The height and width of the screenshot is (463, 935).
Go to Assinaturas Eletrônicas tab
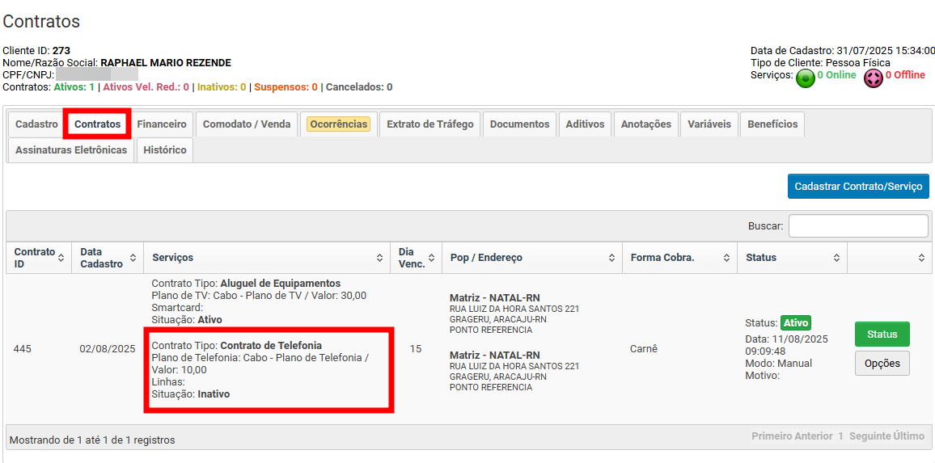pyautogui.click(x=71, y=150)
